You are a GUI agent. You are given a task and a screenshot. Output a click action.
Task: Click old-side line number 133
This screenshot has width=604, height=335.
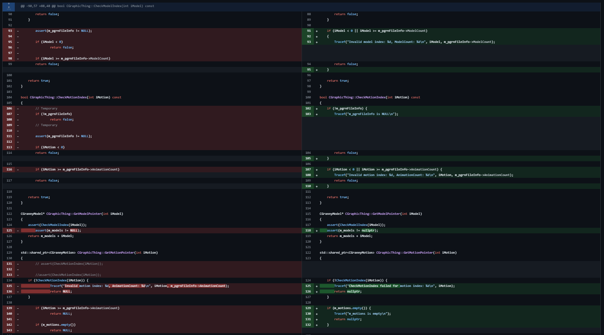[x=9, y=275]
